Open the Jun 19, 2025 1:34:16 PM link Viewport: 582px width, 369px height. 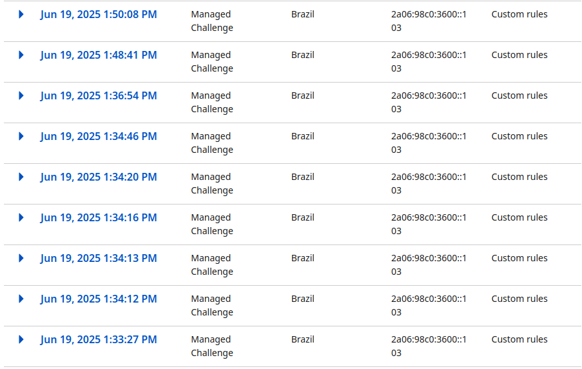tap(99, 218)
